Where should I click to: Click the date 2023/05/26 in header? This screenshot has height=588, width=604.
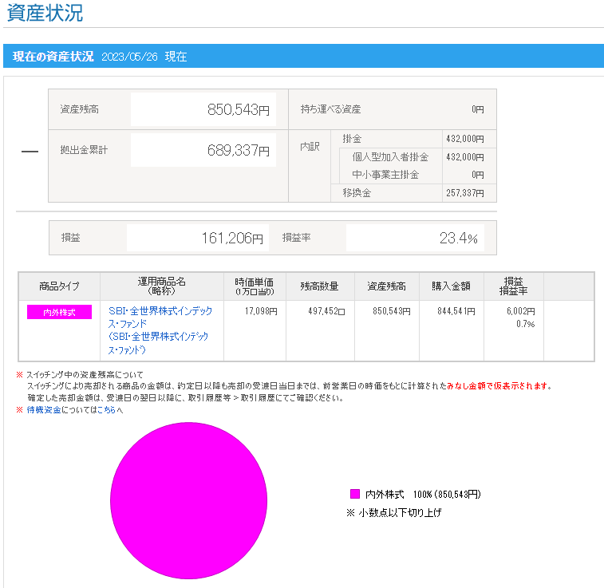[129, 57]
